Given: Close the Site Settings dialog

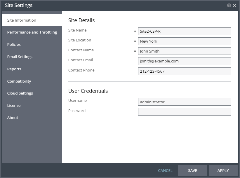Looking at the screenshot, I should [x=234, y=6].
